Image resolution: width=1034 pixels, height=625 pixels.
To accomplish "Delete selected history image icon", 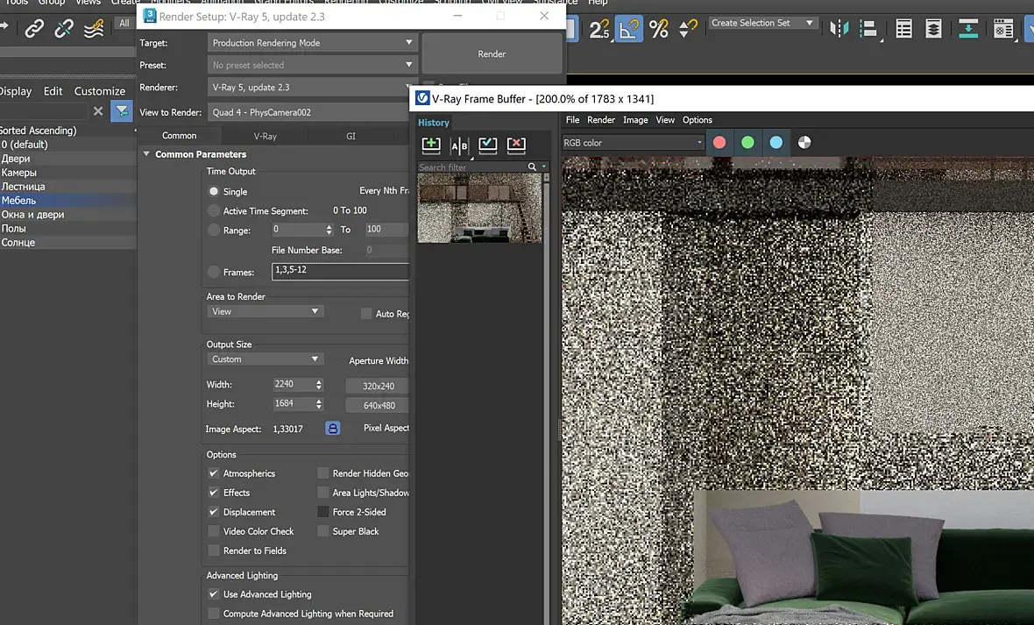I will [x=516, y=145].
